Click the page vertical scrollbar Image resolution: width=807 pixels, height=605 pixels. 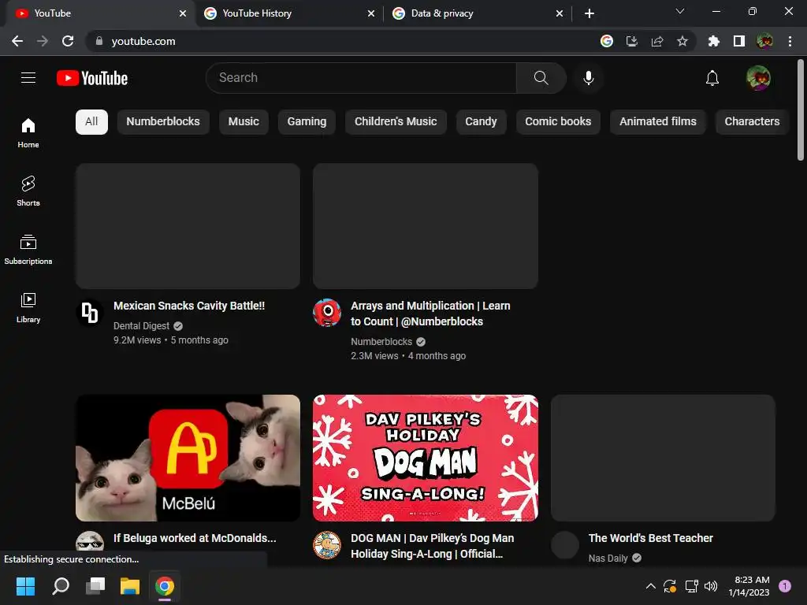point(801,110)
